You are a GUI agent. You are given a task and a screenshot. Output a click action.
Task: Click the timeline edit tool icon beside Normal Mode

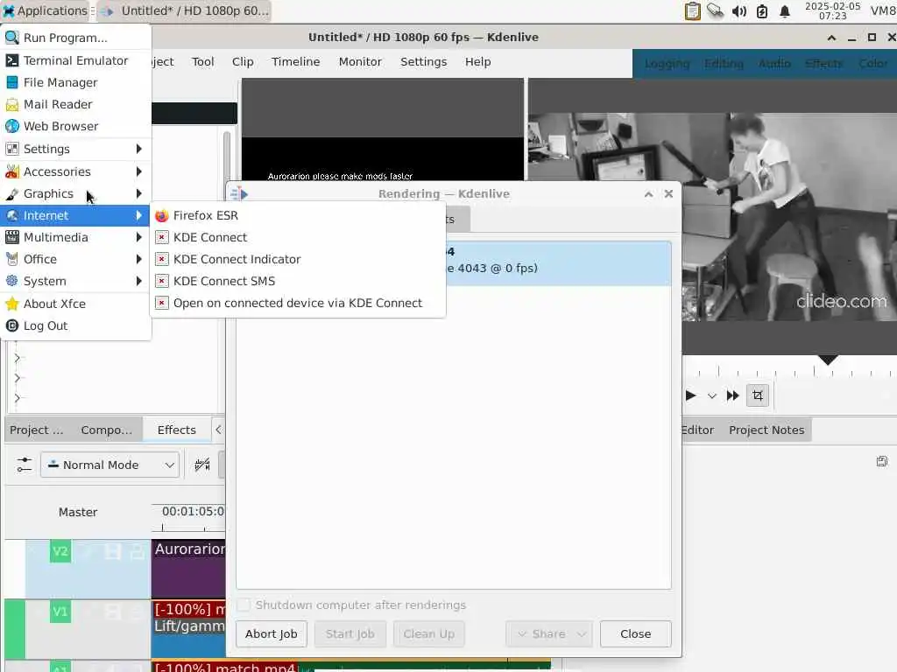click(202, 465)
